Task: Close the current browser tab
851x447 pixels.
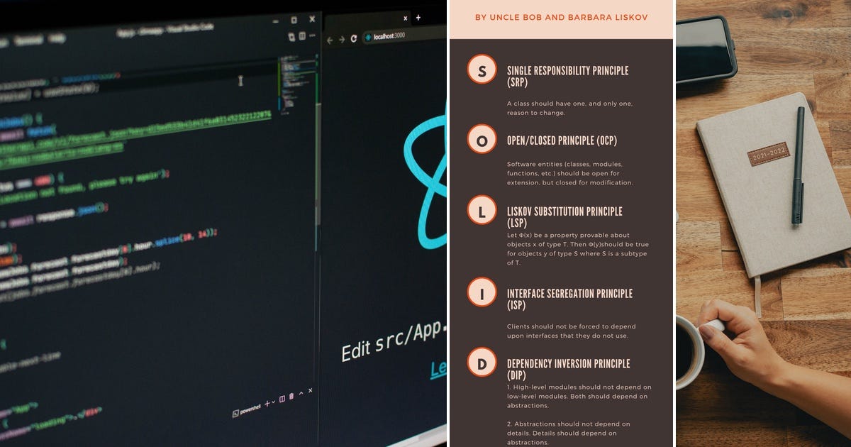Action: tap(406, 18)
